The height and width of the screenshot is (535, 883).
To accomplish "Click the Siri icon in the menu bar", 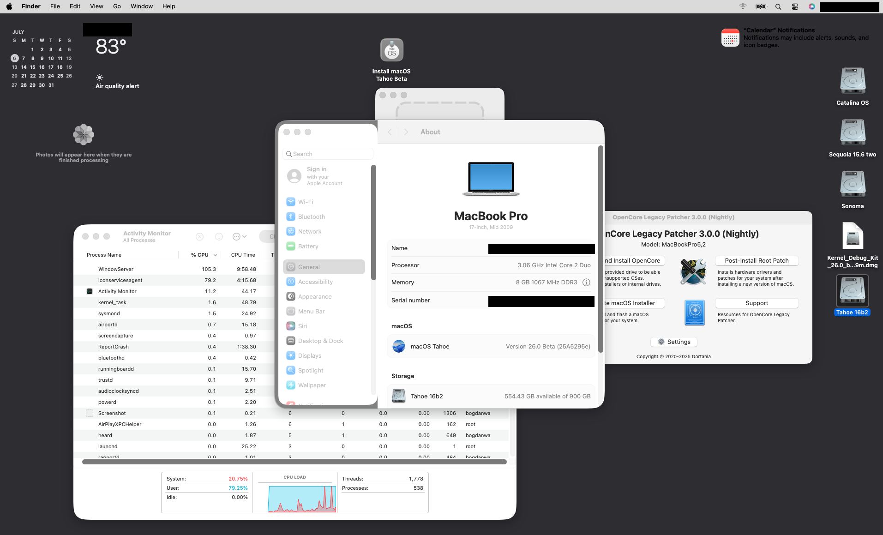I will pos(811,6).
